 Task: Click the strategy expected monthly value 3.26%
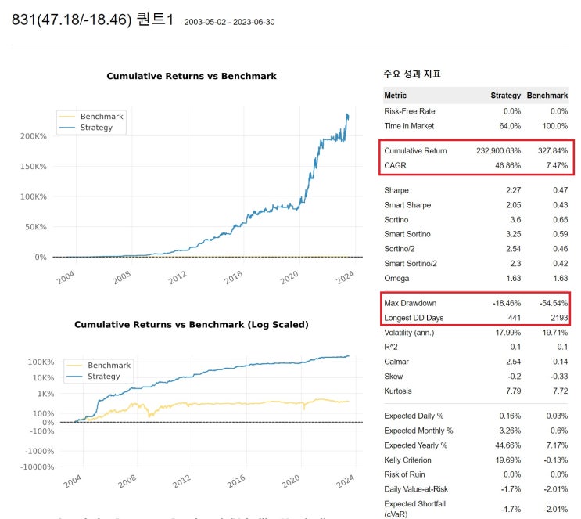pos(510,431)
